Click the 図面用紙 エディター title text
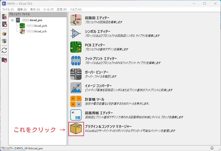Screen dimensions: 221x151 (x=99, y=113)
